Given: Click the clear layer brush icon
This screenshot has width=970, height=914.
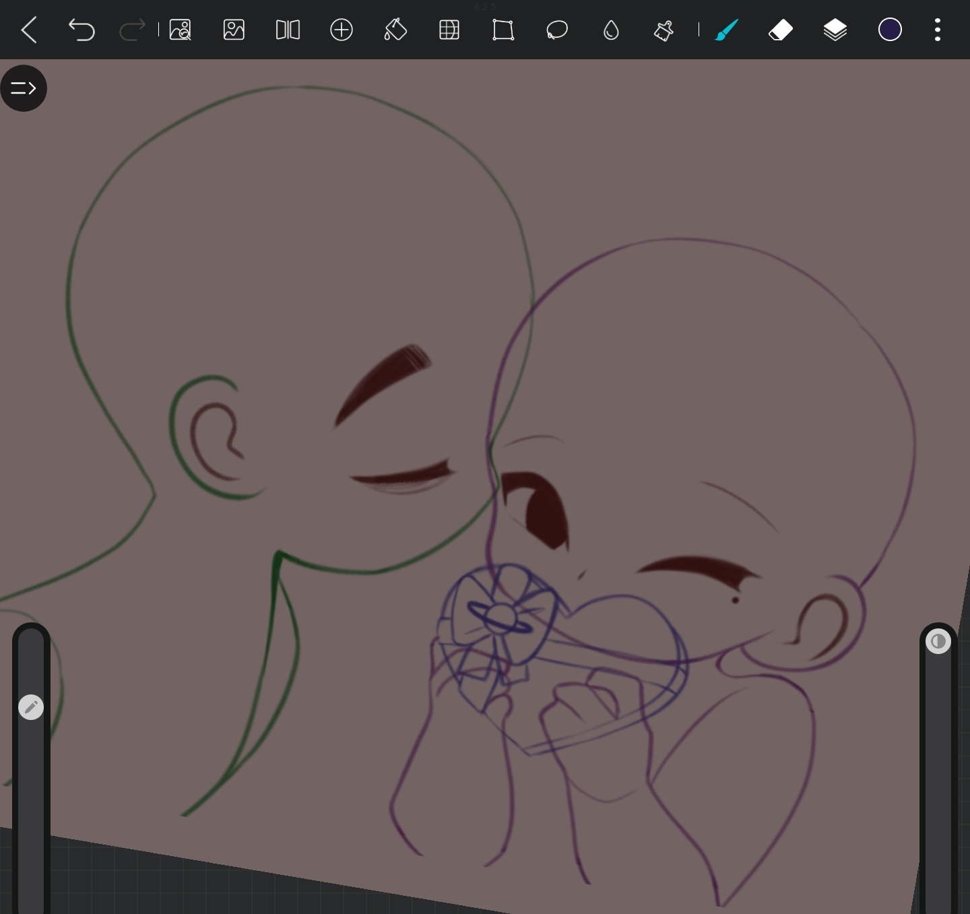Looking at the screenshot, I should pos(664,30).
